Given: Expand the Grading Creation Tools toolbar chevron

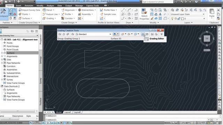Looking at the screenshot, I should click(162, 34).
